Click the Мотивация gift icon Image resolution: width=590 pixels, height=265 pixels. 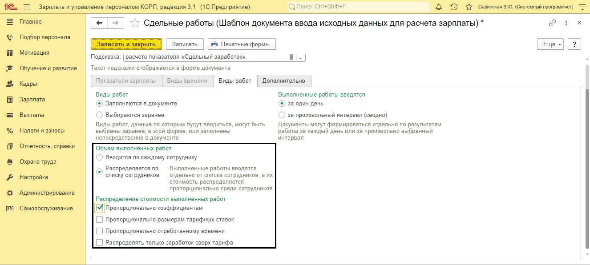coord(10,53)
